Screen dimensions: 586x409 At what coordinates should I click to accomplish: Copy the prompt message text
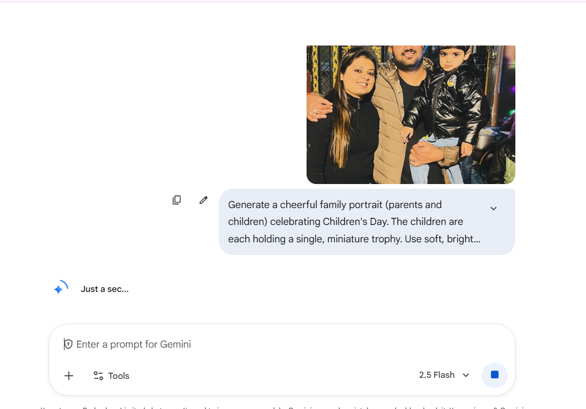[x=177, y=199]
